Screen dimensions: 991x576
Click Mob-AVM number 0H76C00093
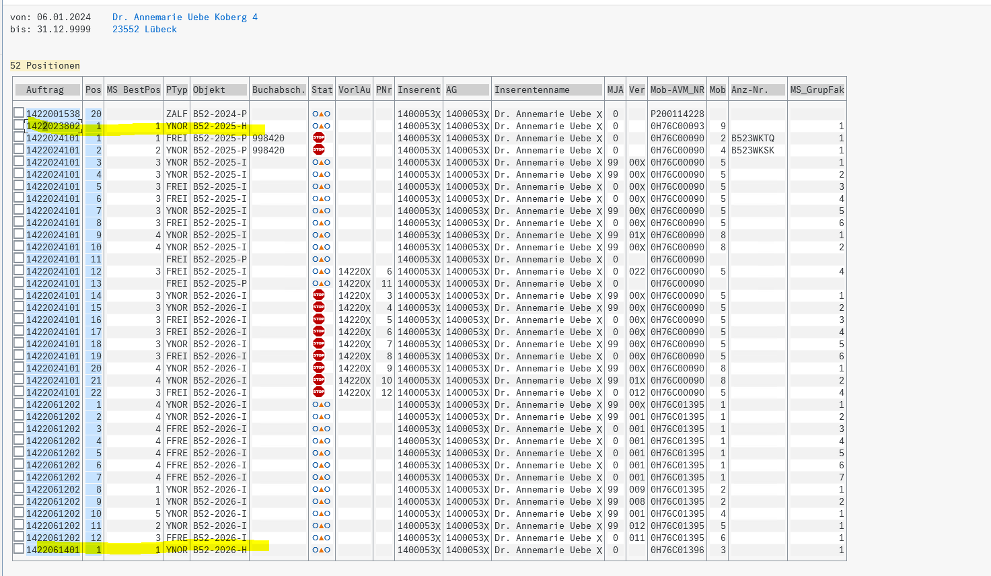click(677, 126)
